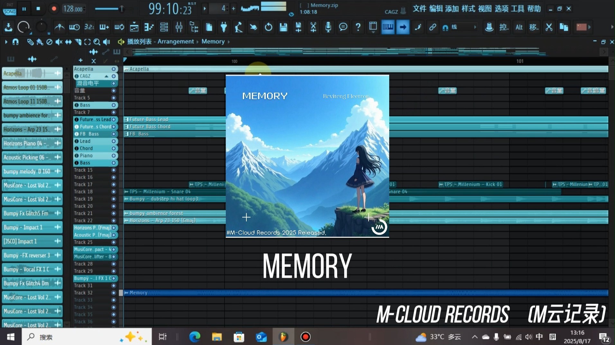Open the 选项 menu
The image size is (615, 345).
tap(501, 9)
